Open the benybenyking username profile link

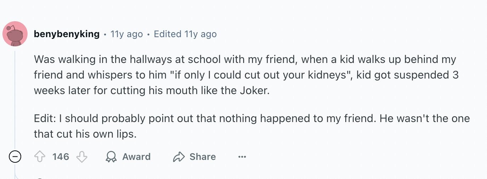click(x=67, y=34)
